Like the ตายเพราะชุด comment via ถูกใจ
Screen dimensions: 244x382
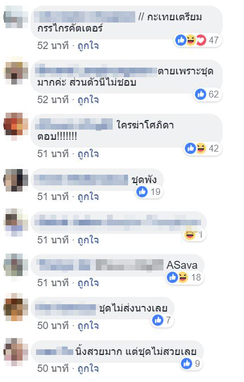(x=88, y=100)
